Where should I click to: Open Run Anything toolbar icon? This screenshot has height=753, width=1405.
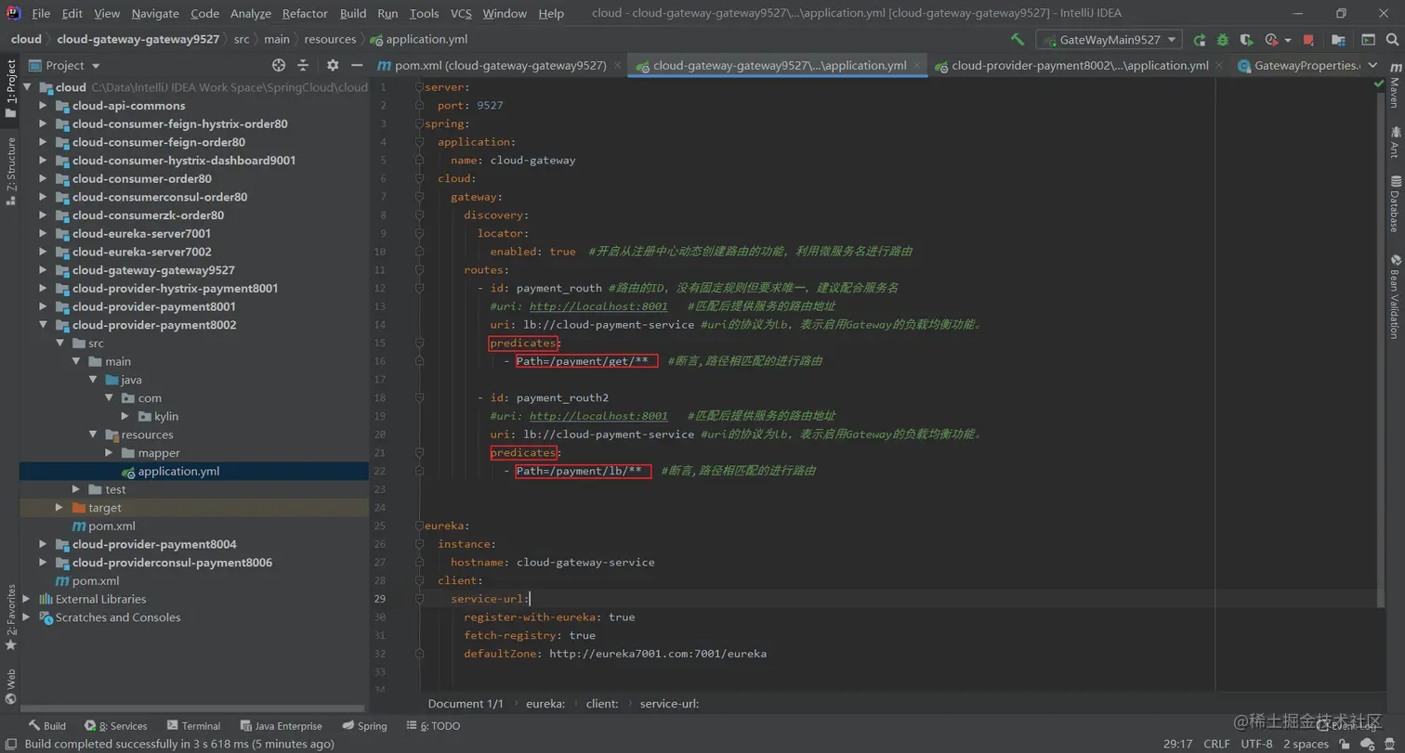pos(1368,40)
